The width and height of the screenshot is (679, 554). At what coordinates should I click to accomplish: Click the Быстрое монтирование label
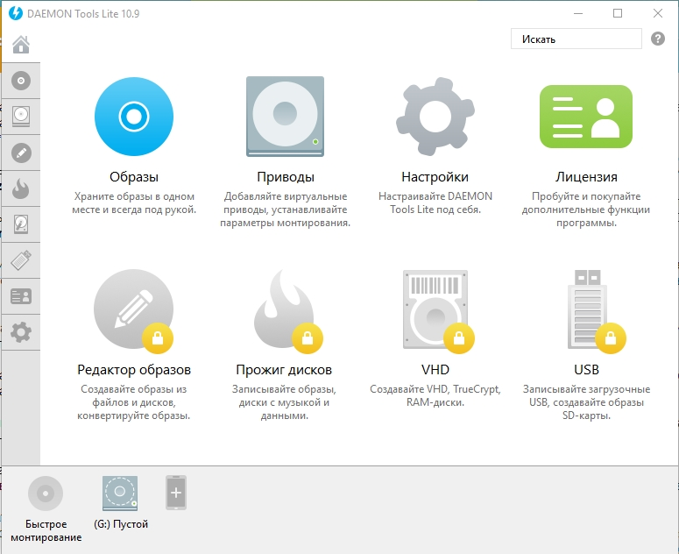point(46,530)
